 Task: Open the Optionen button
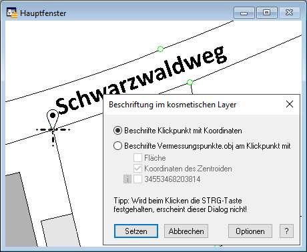point(250,231)
